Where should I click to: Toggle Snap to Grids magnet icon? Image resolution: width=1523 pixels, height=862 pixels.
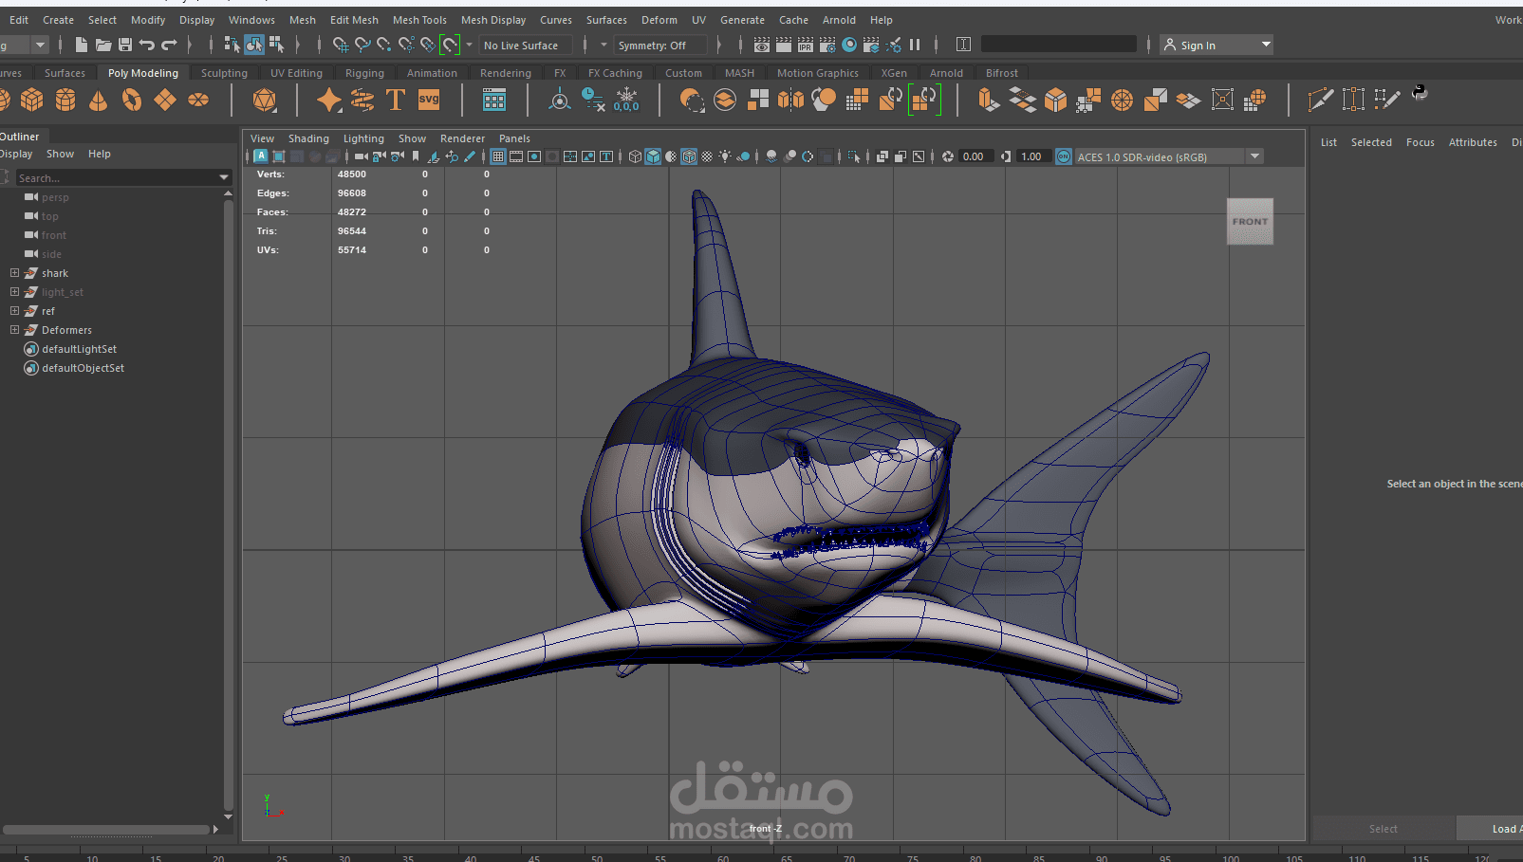pos(340,45)
